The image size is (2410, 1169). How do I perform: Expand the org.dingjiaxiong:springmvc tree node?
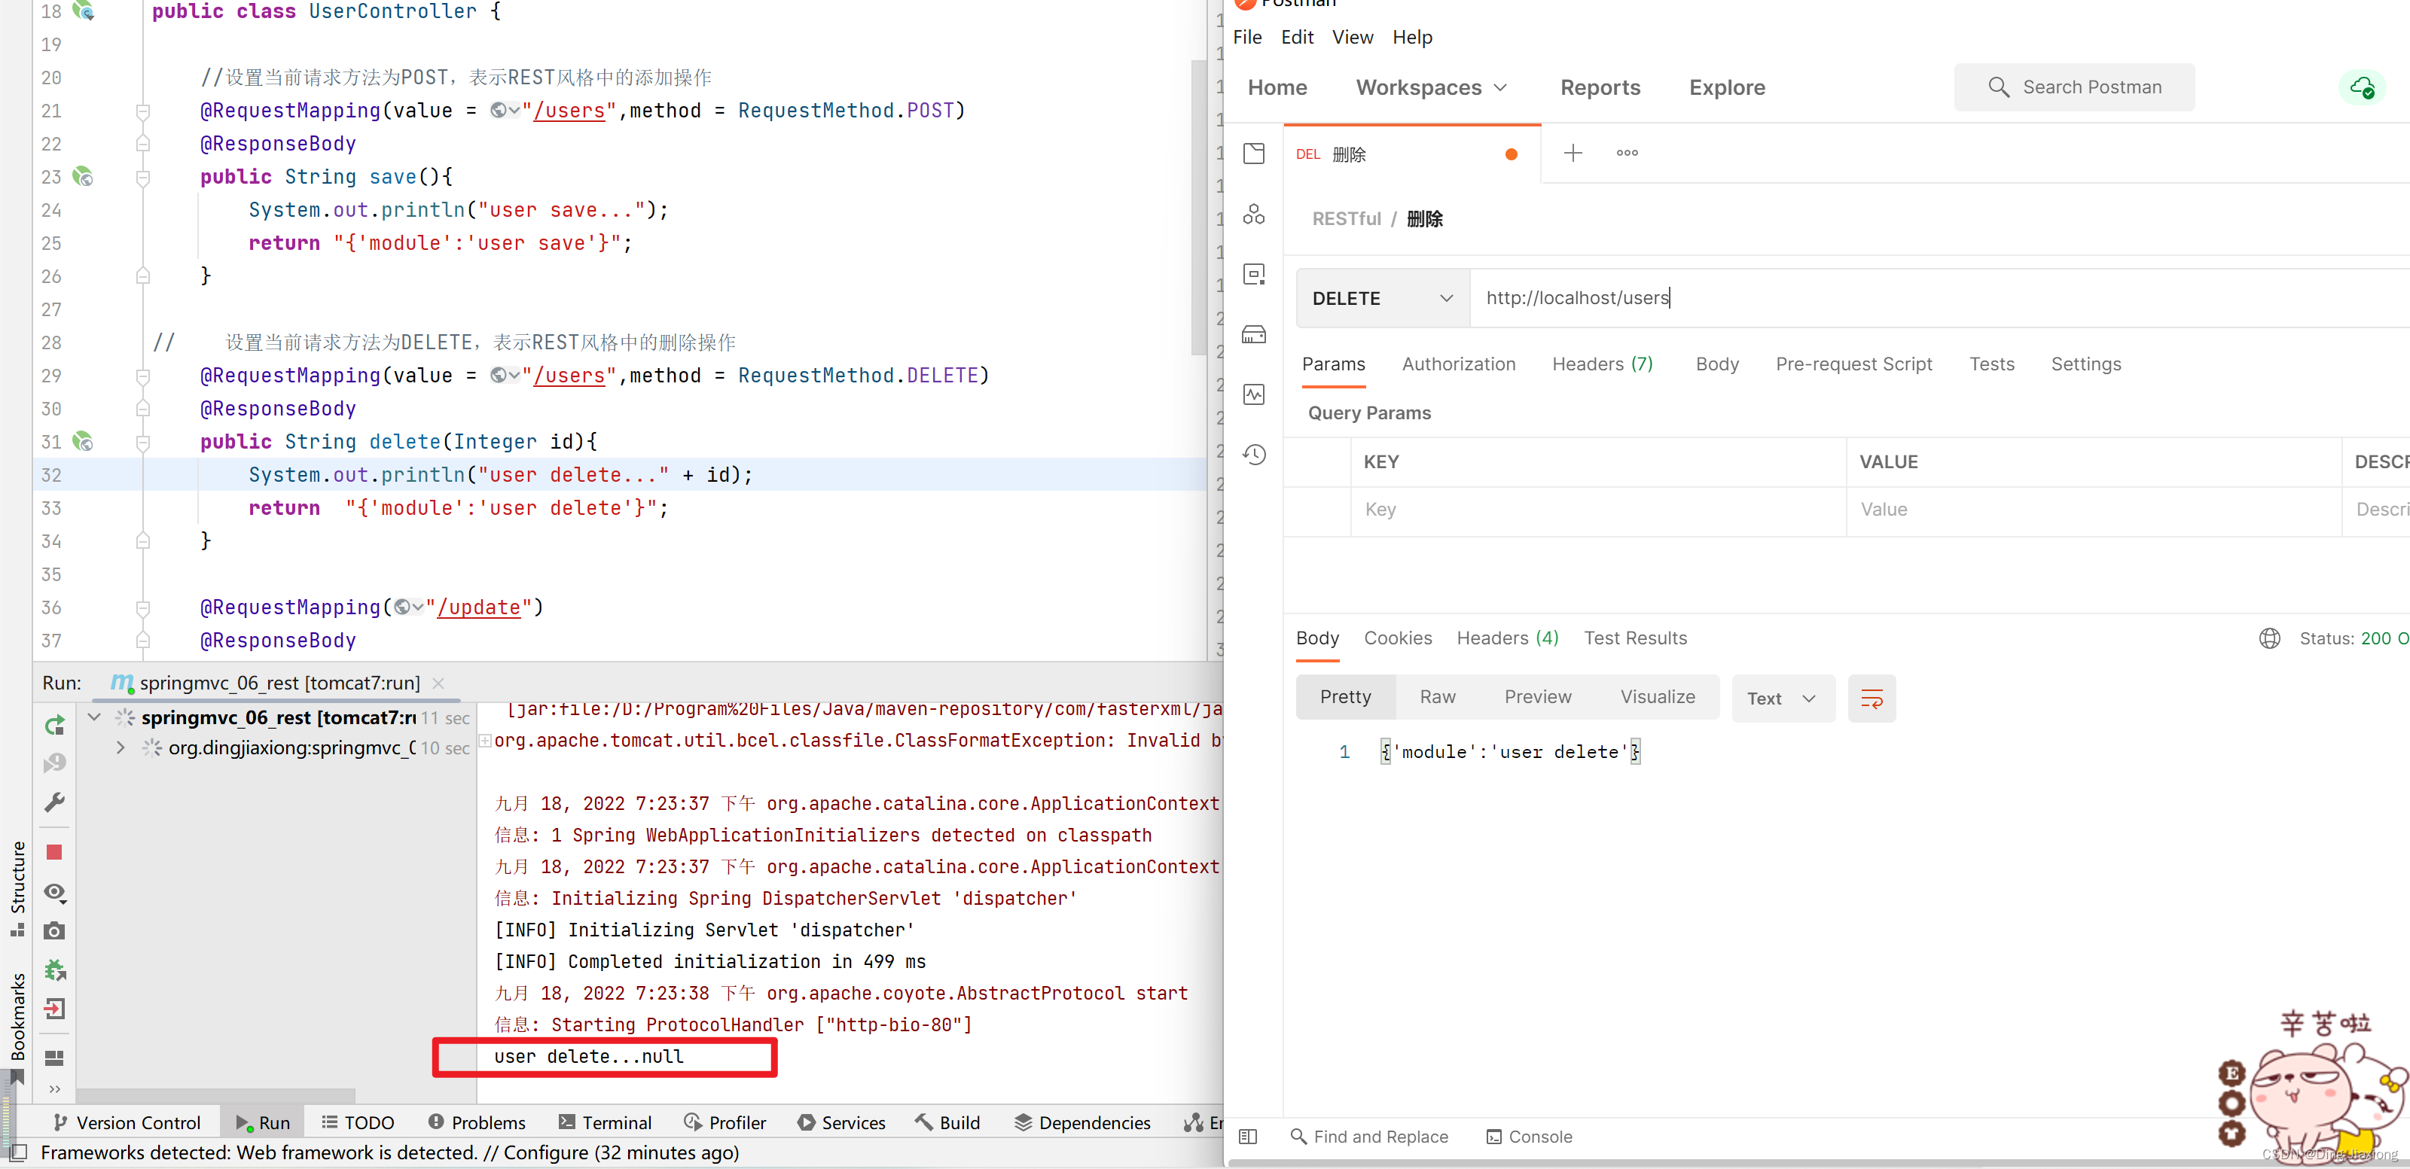coord(120,747)
